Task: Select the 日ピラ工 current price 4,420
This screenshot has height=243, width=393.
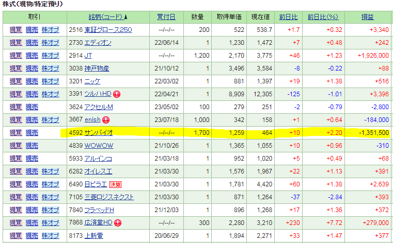Action: pos(264,184)
